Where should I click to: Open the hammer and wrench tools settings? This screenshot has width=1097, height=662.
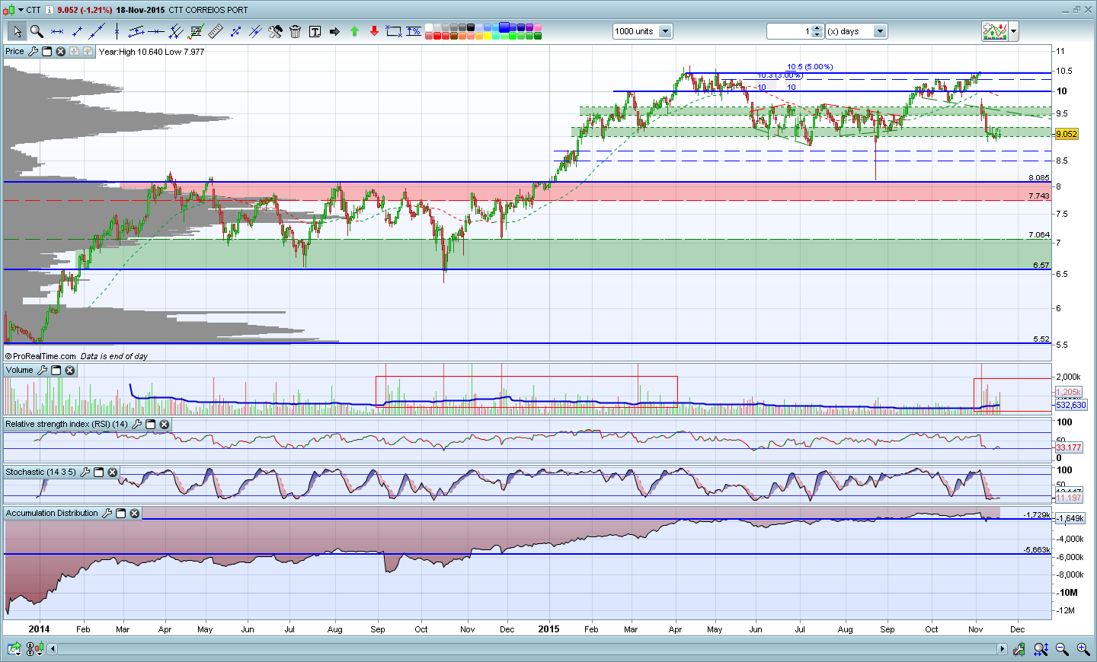[x=275, y=31]
